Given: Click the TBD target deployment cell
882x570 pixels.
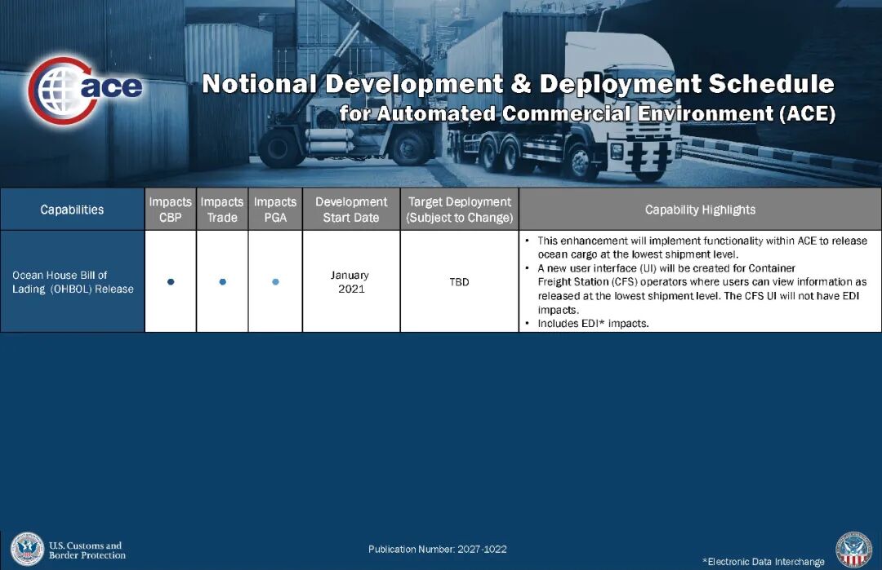Looking at the screenshot, I should (460, 282).
